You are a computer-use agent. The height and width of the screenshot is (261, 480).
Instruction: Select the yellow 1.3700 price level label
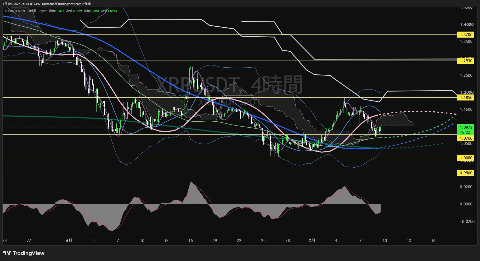point(466,34)
